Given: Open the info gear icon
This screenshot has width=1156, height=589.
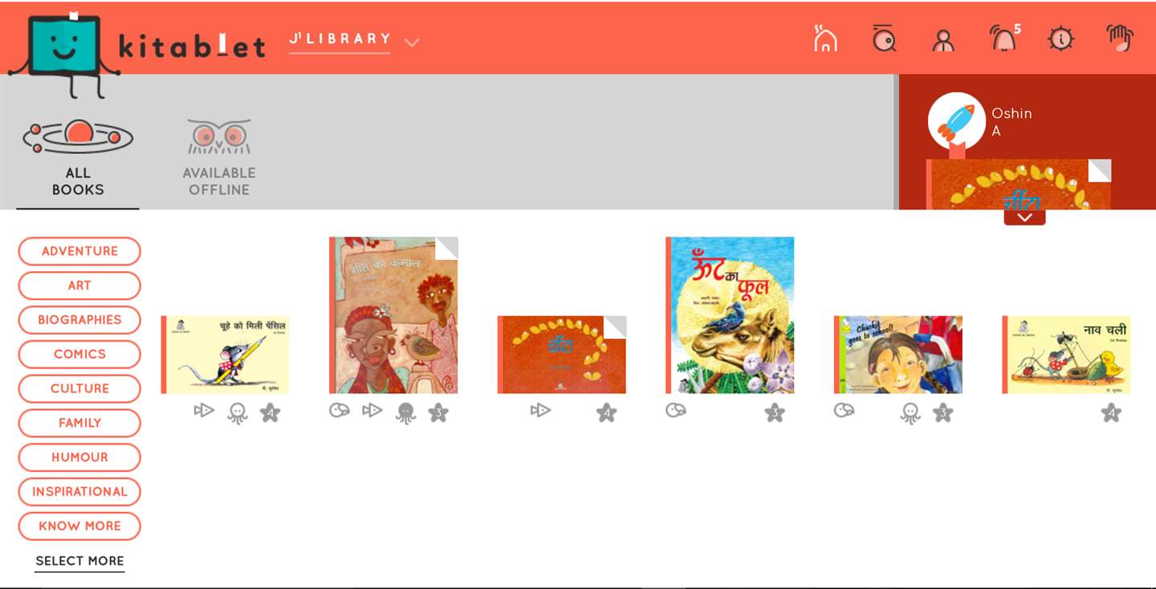Looking at the screenshot, I should click(1061, 39).
